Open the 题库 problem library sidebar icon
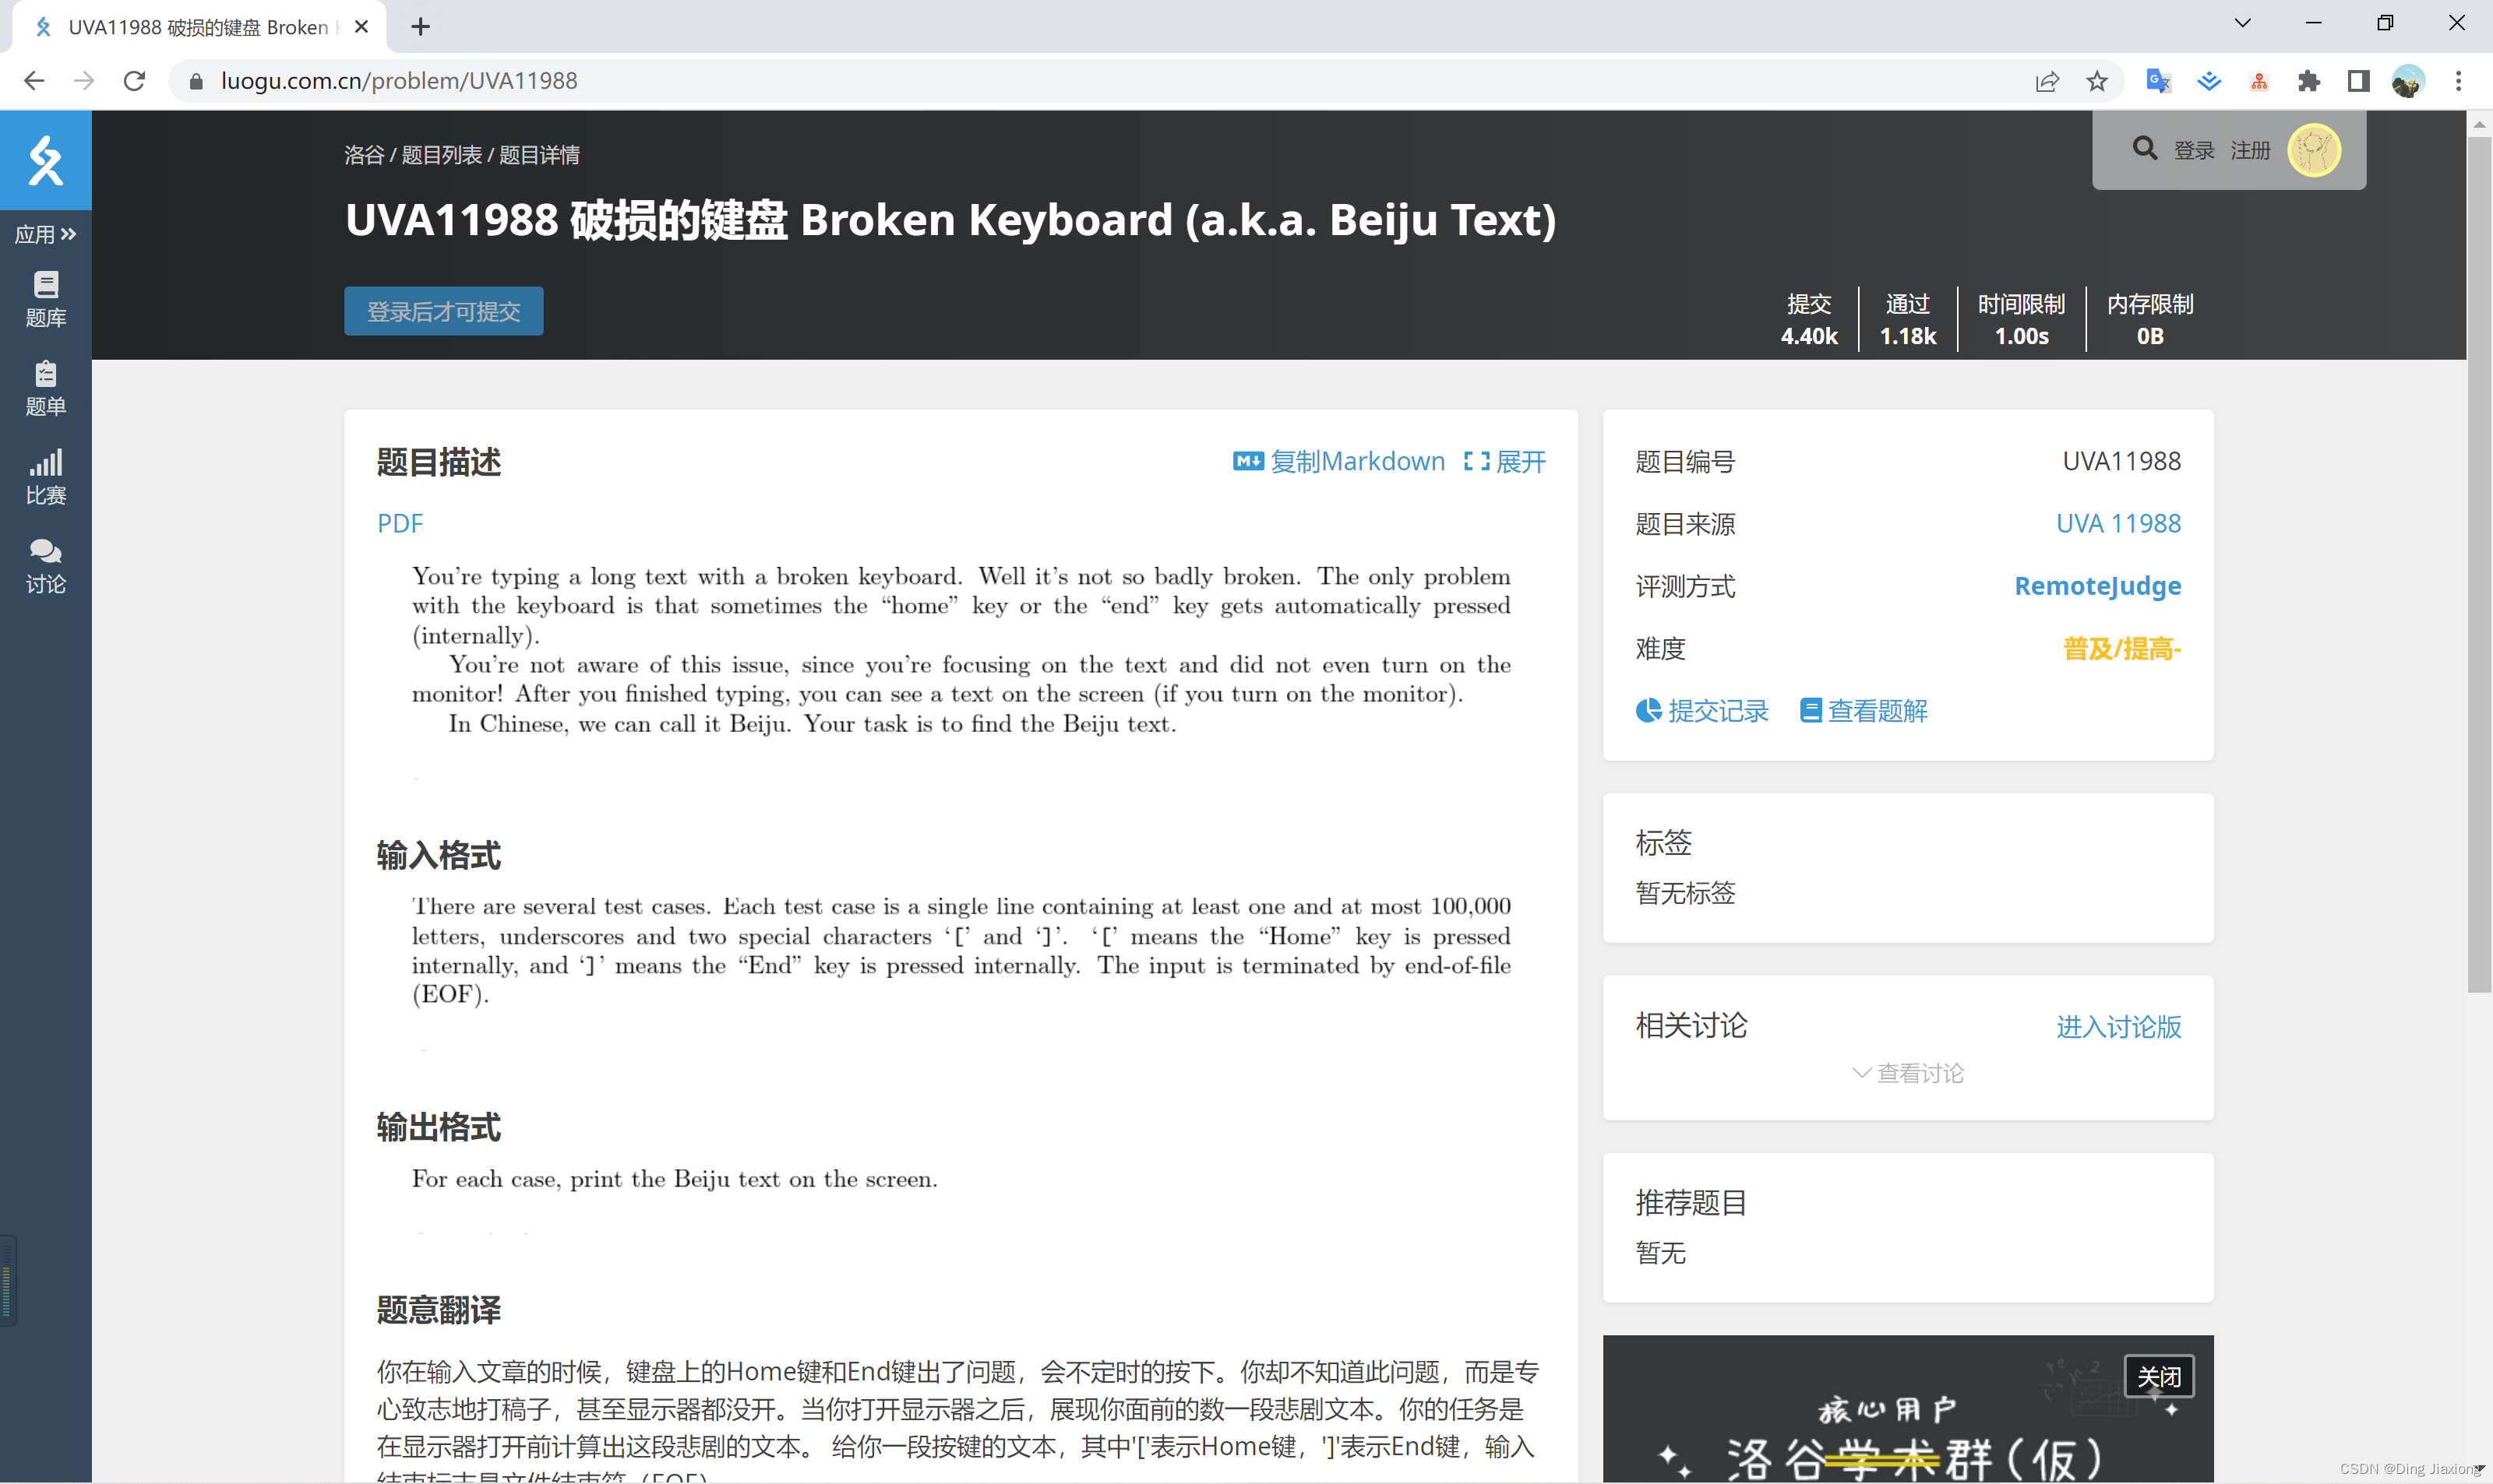Screen dimensions: 2493x1484 tap(45, 298)
